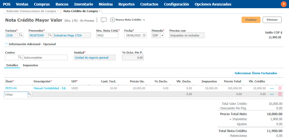
Task: Open the calendar picker for Fecha
Action: 144,35
